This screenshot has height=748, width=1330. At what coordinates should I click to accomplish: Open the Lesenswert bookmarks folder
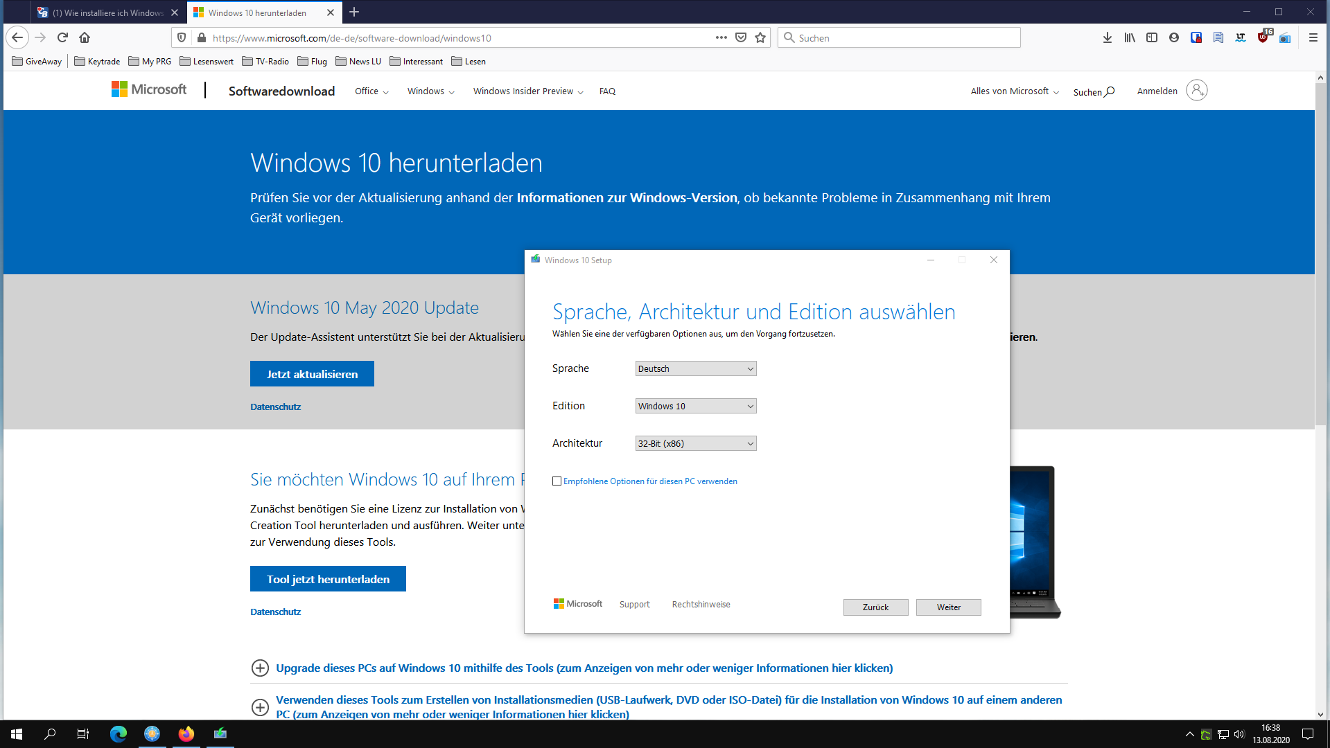pos(207,61)
